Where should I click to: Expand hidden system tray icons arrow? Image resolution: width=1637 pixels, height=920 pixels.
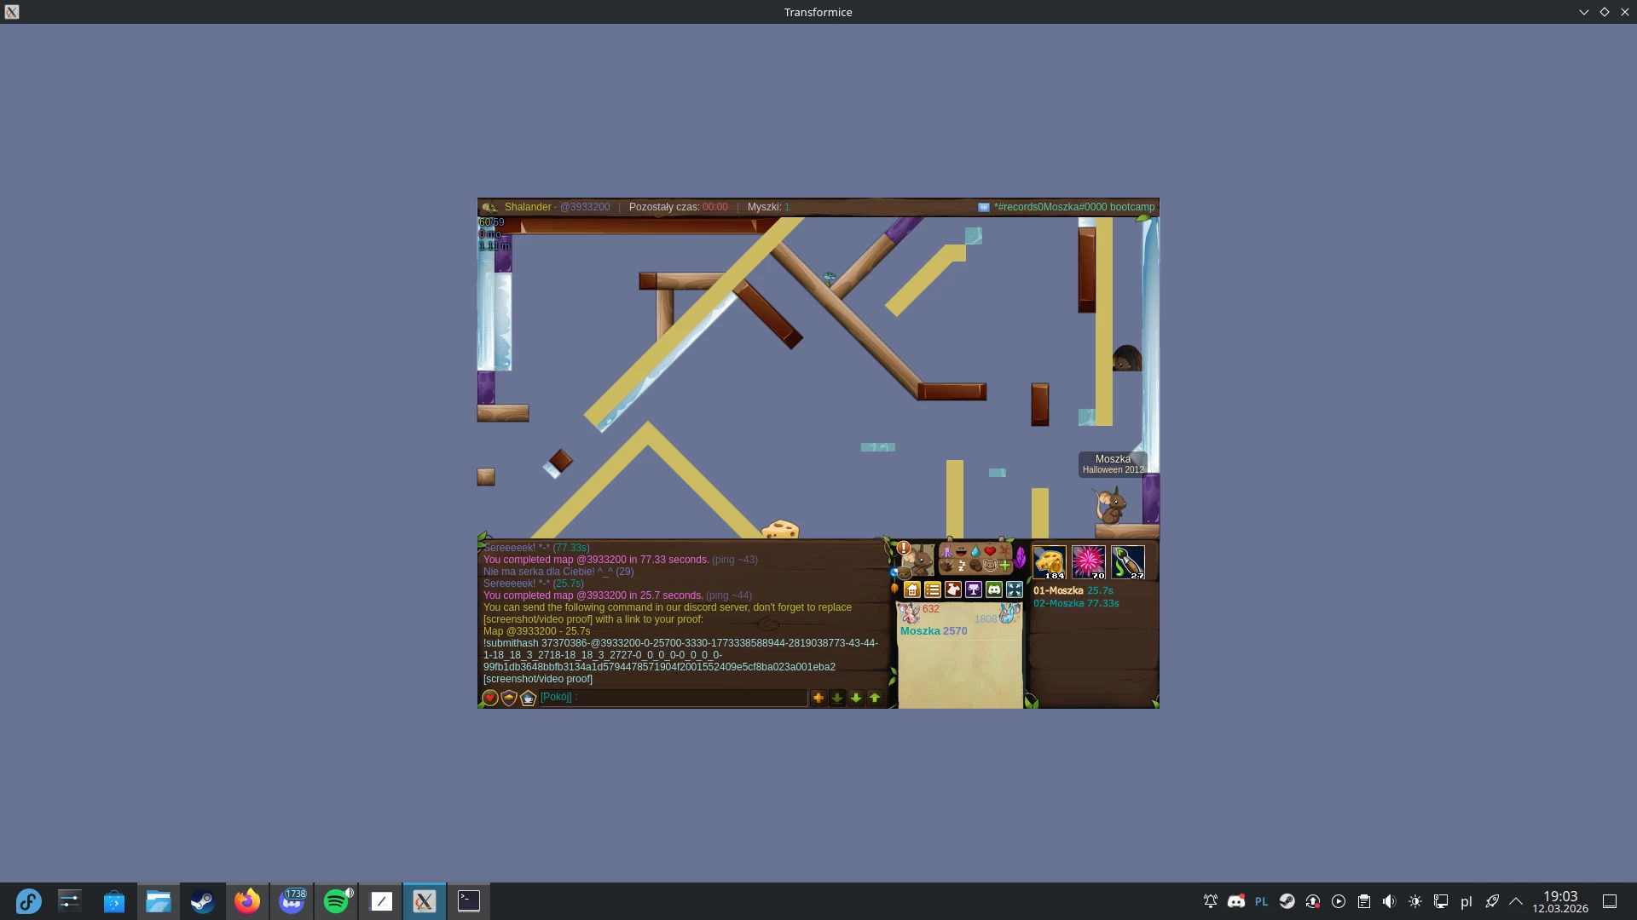click(x=1516, y=901)
